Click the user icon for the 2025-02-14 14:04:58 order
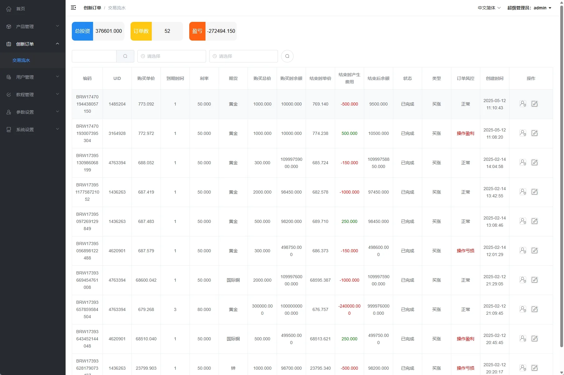Screen dimensions: 564x375 coord(523,162)
